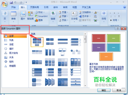Insert a chart with 图表
This screenshot has height=95, width=128.
pos(39,20)
